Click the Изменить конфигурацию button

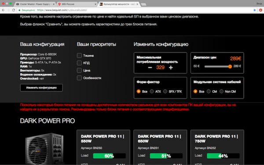41,88
